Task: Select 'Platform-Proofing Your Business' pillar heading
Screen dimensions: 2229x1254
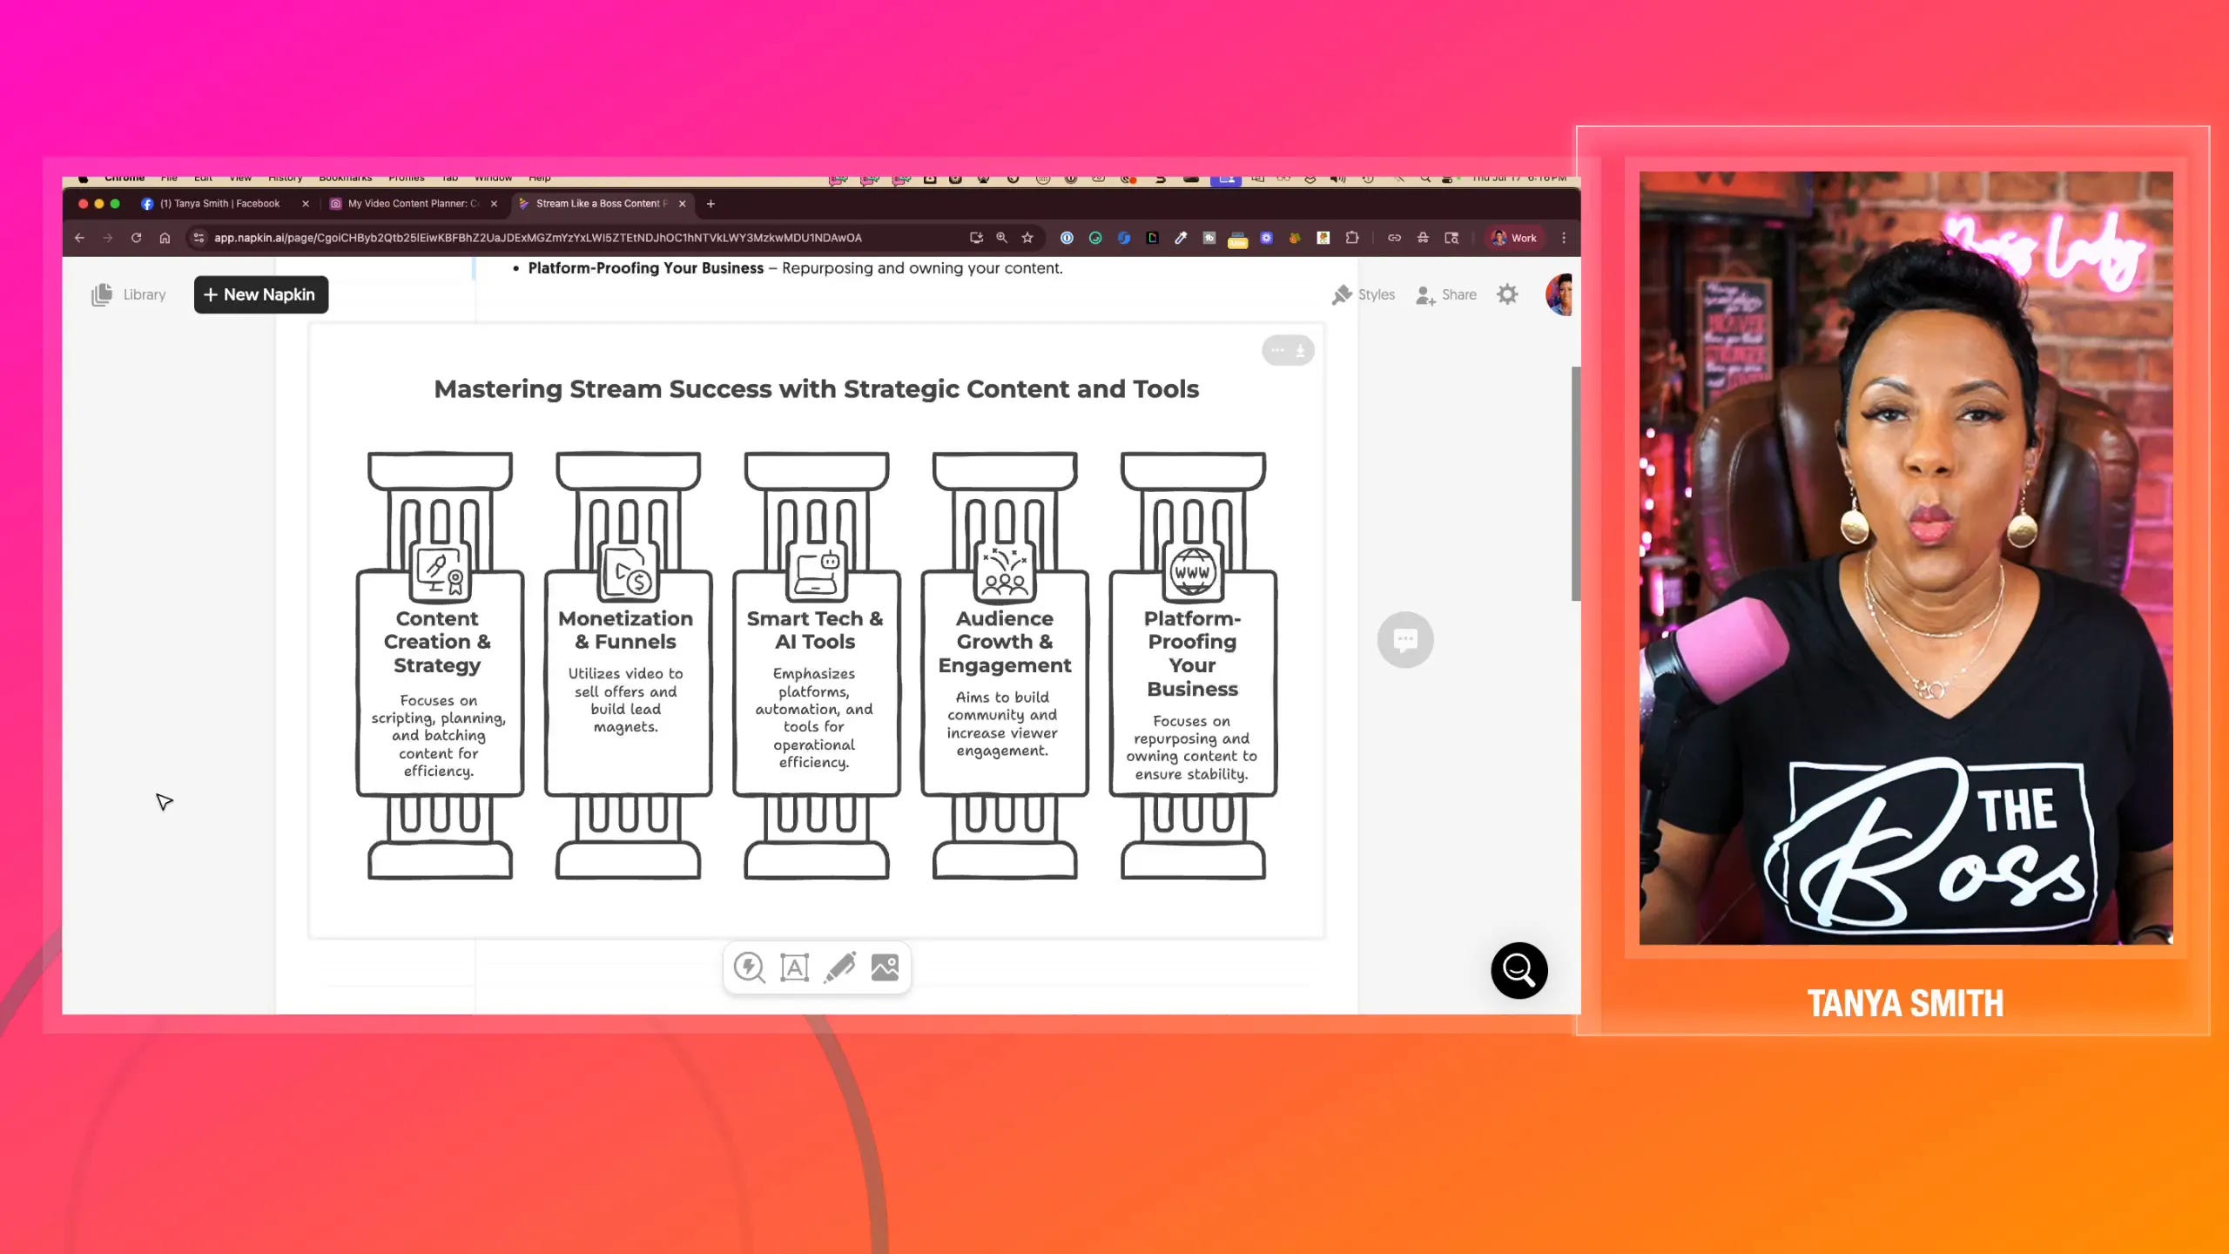Action: (x=1192, y=653)
